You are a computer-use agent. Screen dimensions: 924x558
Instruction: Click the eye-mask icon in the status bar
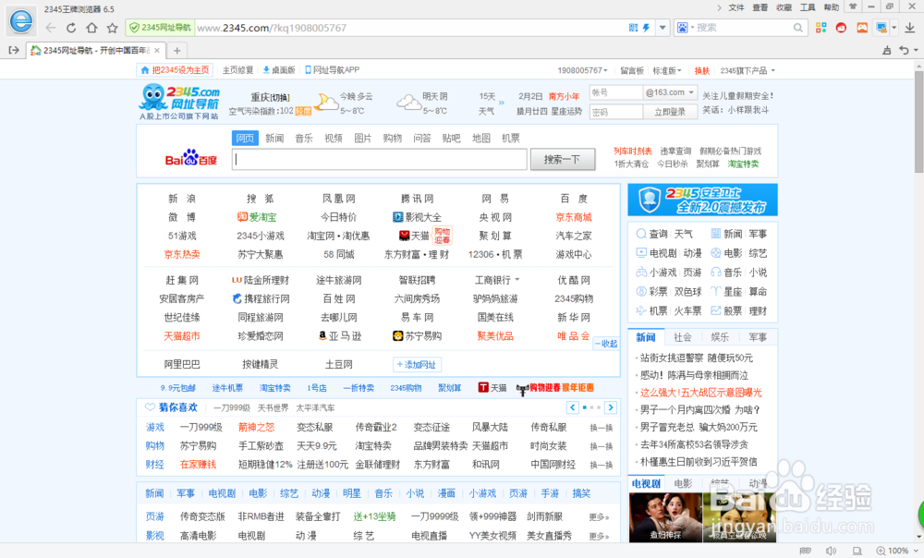(805, 551)
